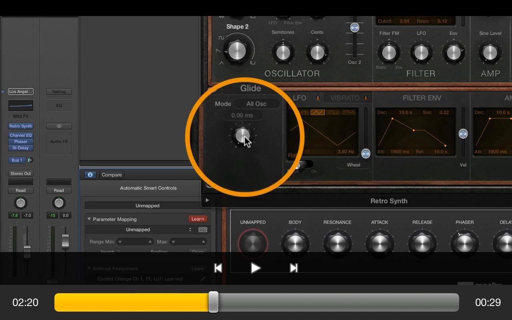This screenshot has height=320, width=512.
Task: Click the MIDI FX slot
Action: [x=20, y=116]
